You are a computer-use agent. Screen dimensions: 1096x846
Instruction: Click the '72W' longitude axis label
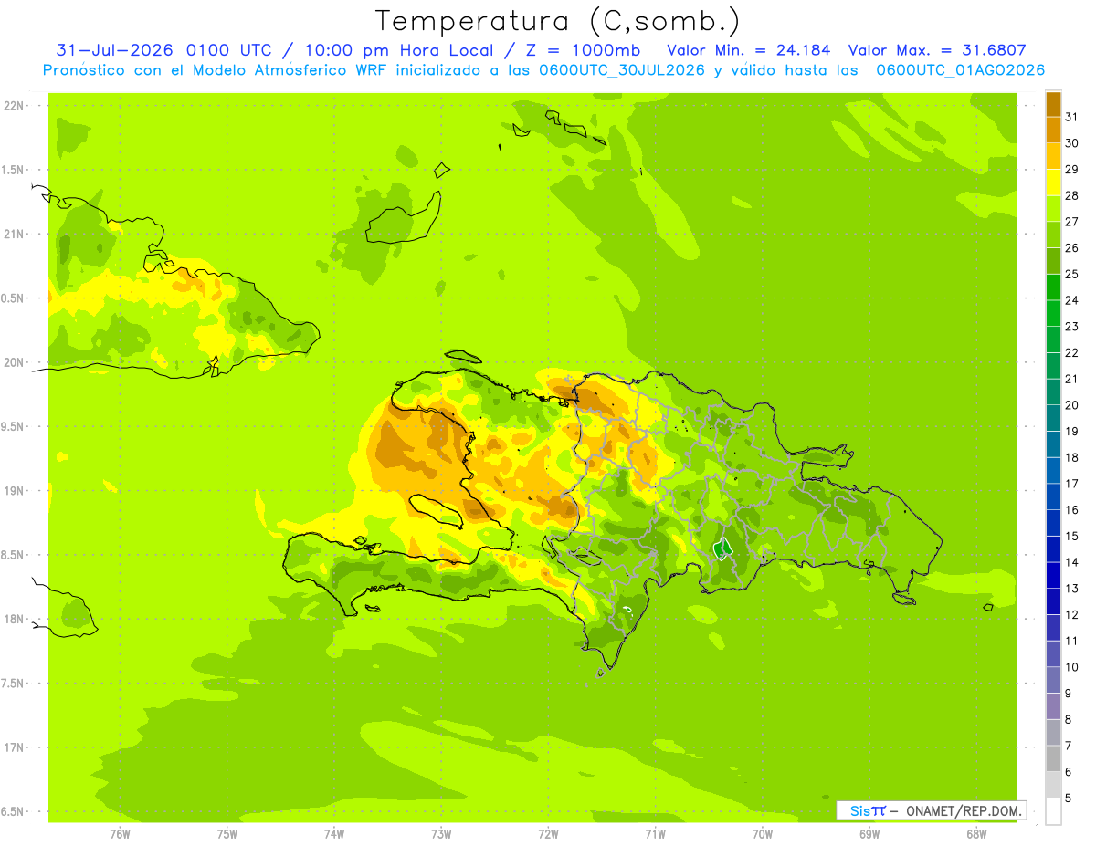coord(548,833)
